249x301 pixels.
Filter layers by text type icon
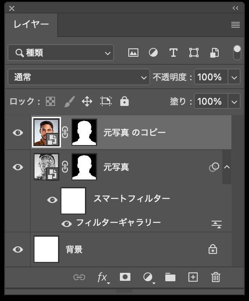(x=173, y=53)
